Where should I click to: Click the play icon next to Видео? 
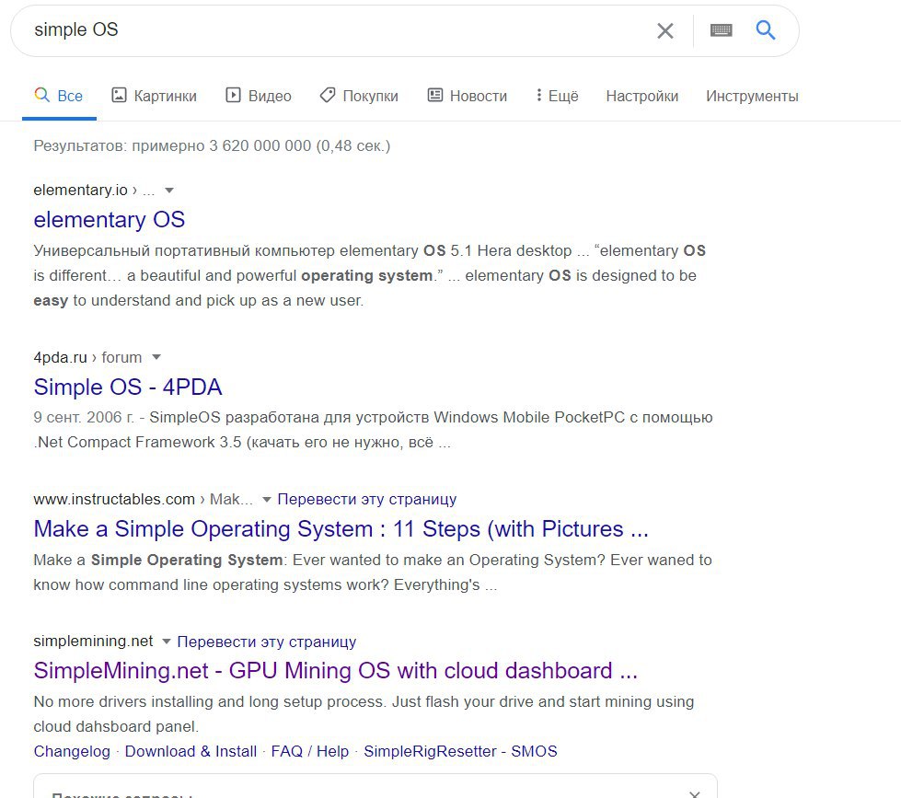coord(233,95)
